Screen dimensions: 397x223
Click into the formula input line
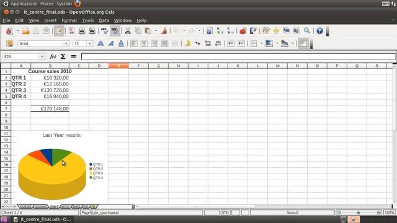[238, 56]
